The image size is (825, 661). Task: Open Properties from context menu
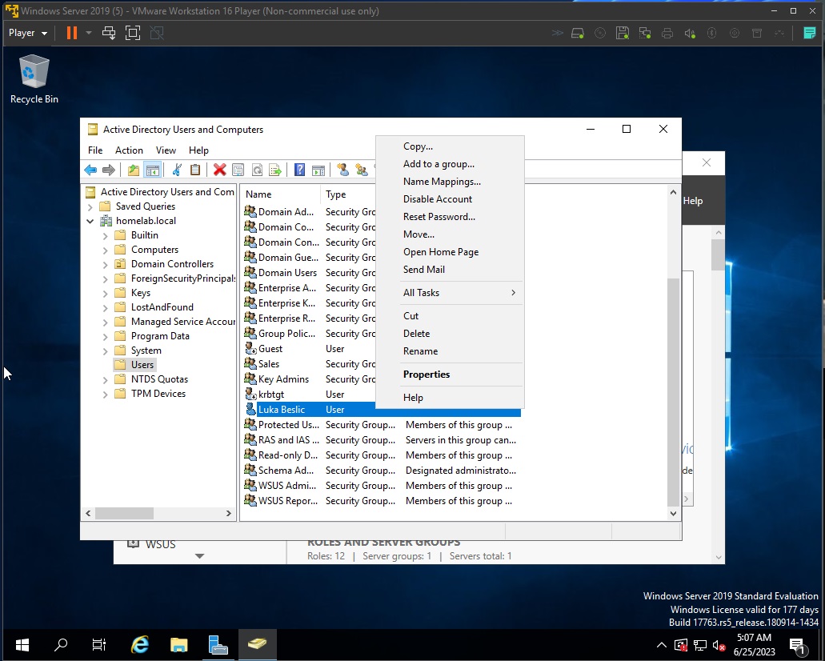click(451, 375)
